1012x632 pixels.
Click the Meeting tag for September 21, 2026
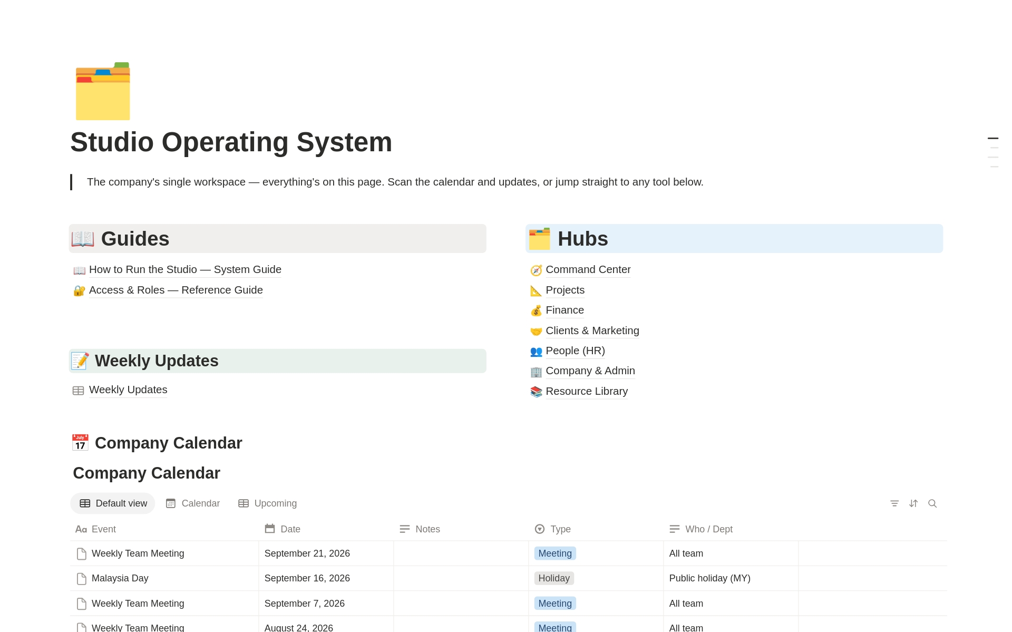[555, 553]
